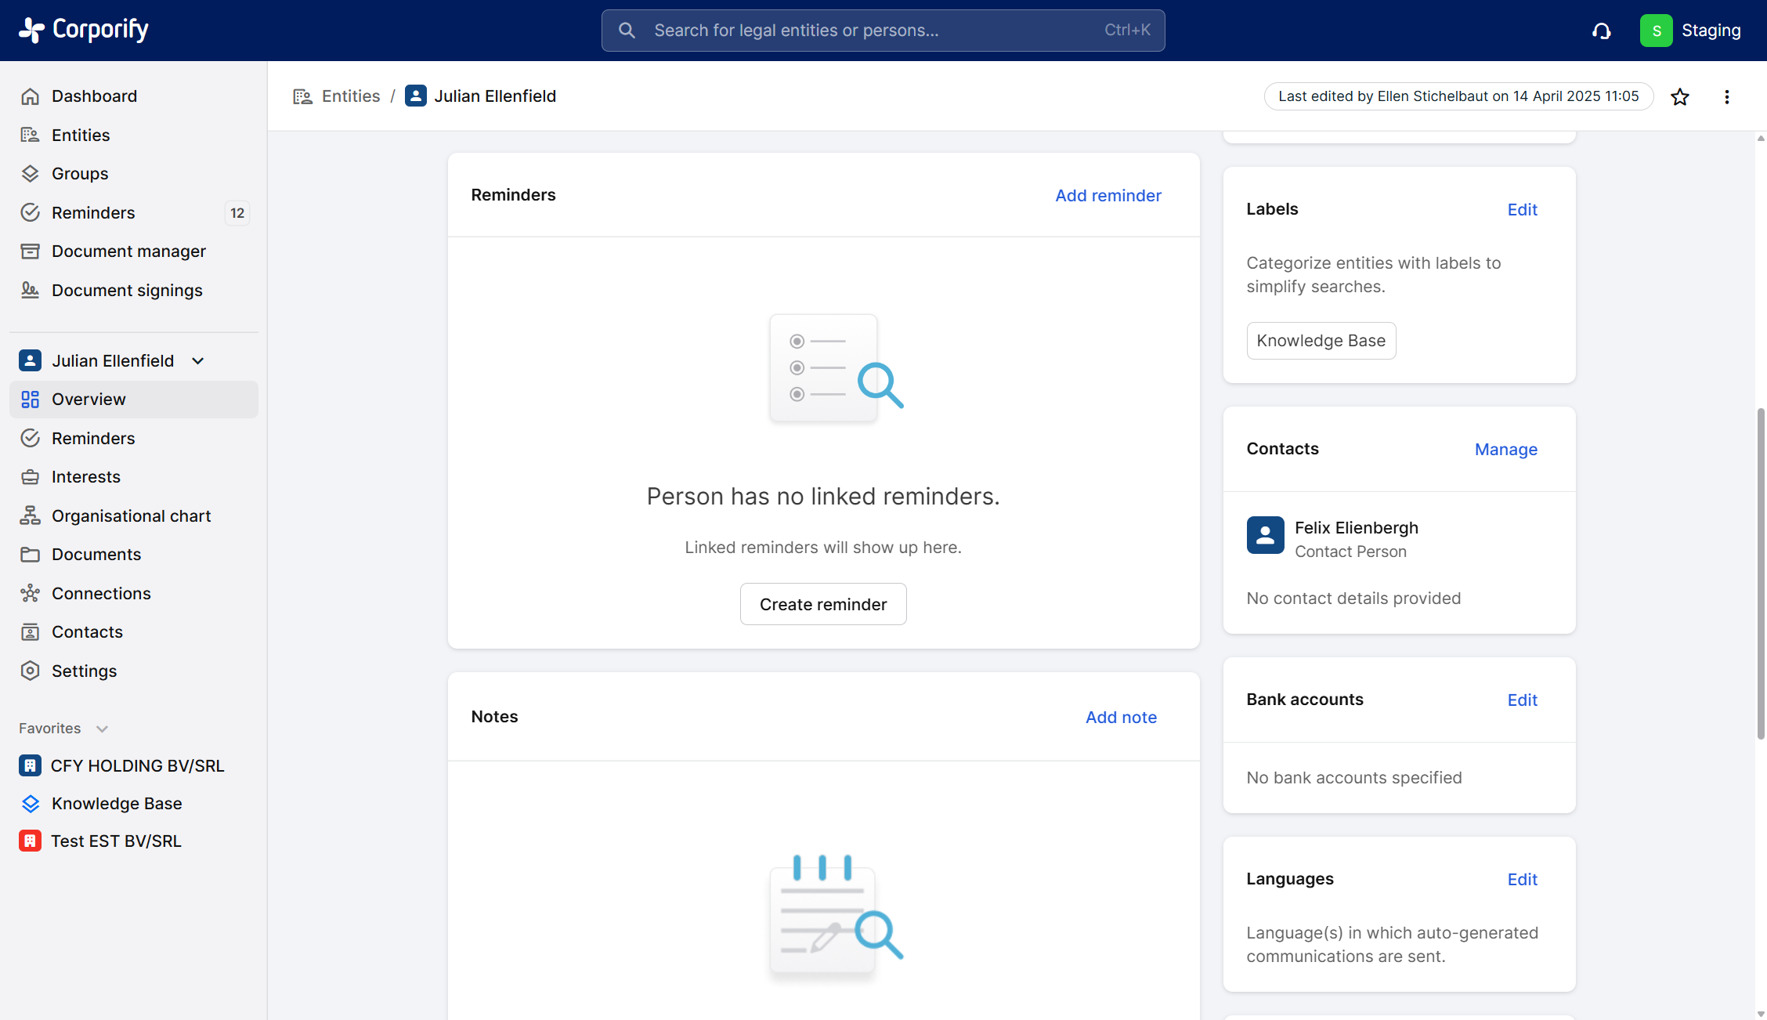Focus the legal entities search field
Image resolution: width=1767 pixels, height=1020 pixels.
point(882,31)
